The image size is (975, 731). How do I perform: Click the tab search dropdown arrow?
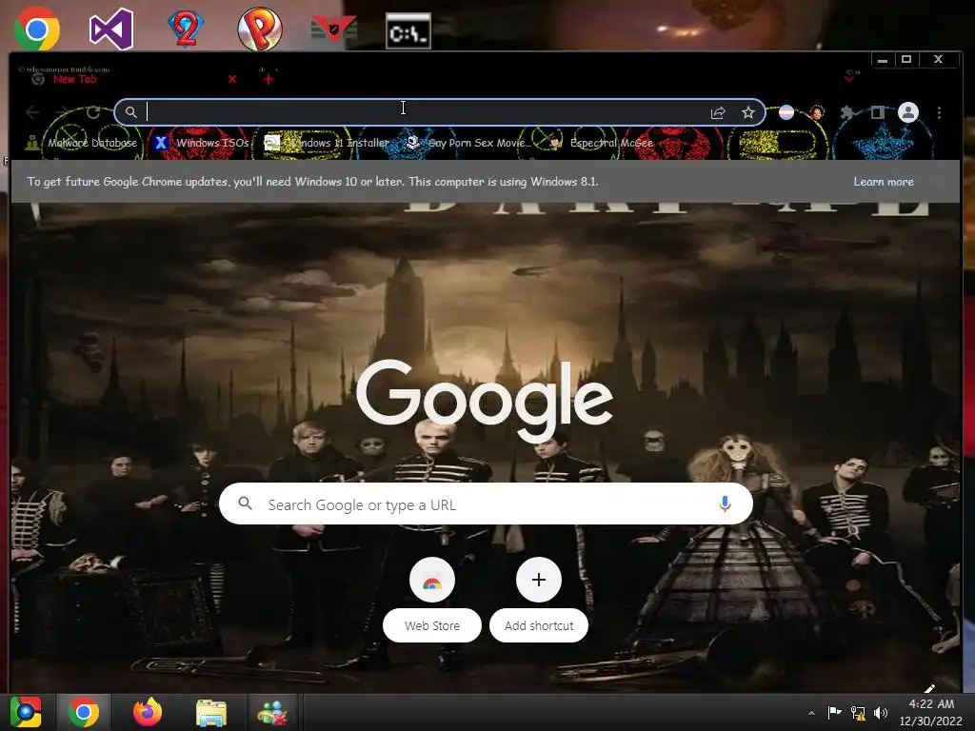tap(850, 78)
